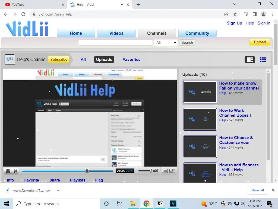This screenshot has width=278, height=209.
Task: Select the All channel tab
Action: (83, 60)
